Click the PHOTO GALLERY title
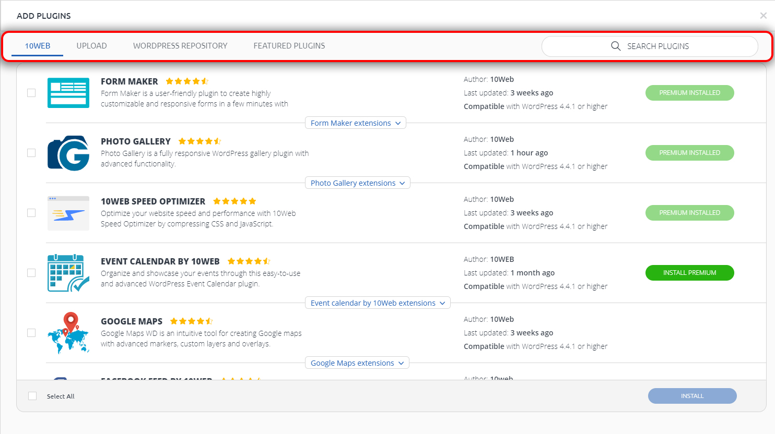The image size is (775, 434). 136,141
